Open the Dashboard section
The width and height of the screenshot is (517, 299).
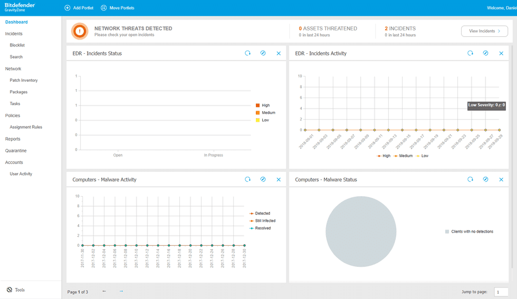click(x=16, y=22)
